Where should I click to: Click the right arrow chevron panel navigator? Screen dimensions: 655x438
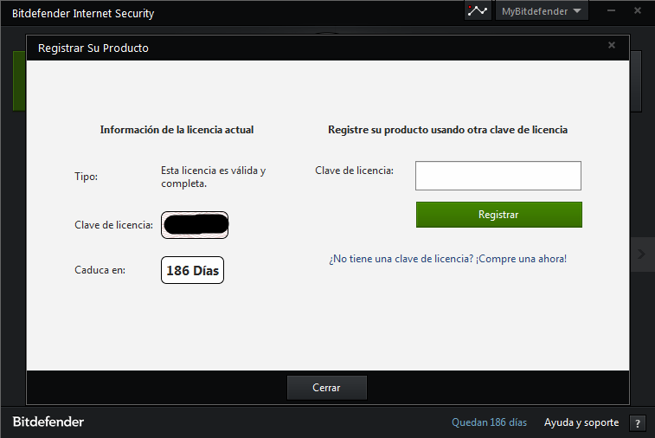(641, 254)
